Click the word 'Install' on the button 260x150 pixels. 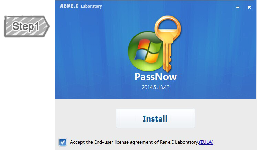(155, 118)
